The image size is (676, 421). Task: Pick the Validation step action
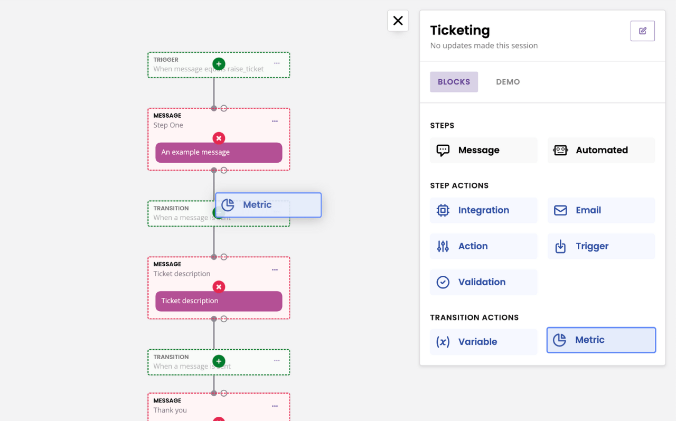pos(483,282)
